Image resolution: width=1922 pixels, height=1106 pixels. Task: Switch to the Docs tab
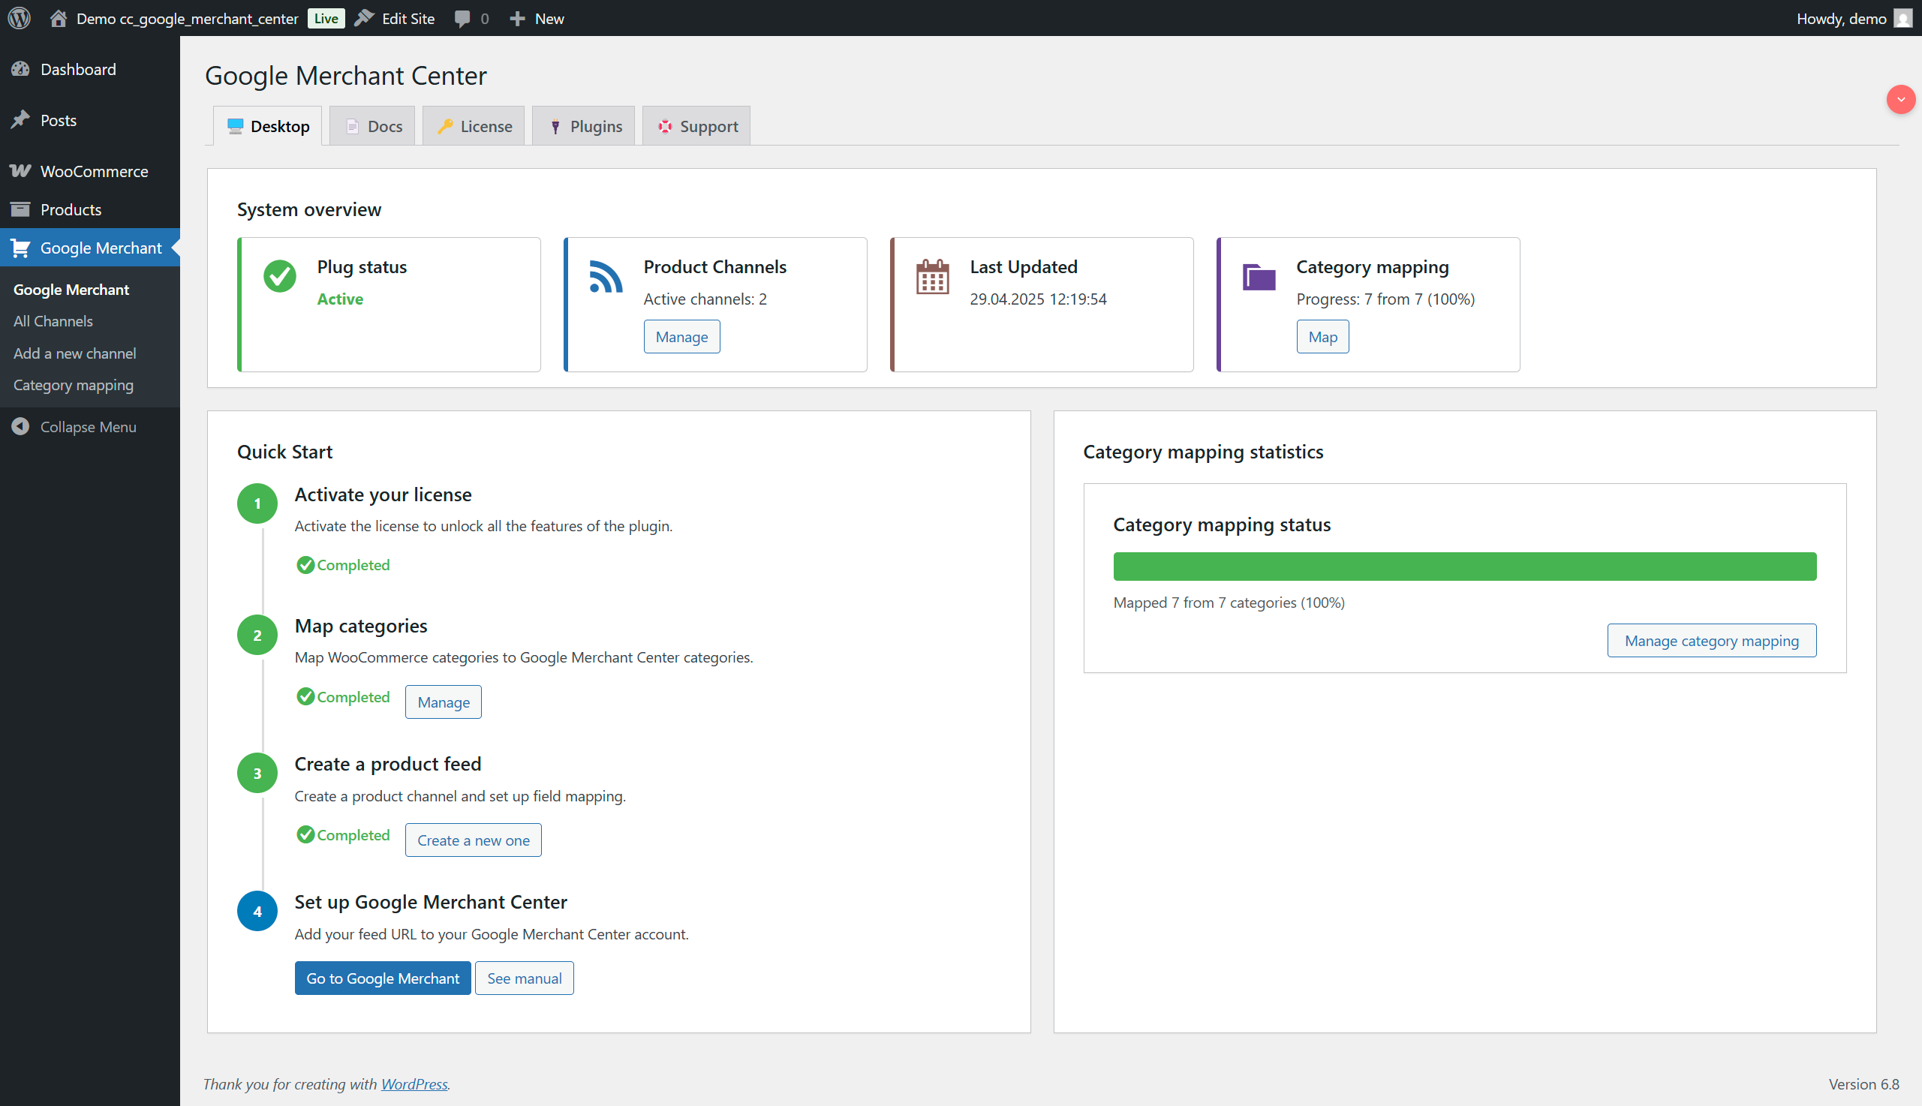click(x=373, y=126)
